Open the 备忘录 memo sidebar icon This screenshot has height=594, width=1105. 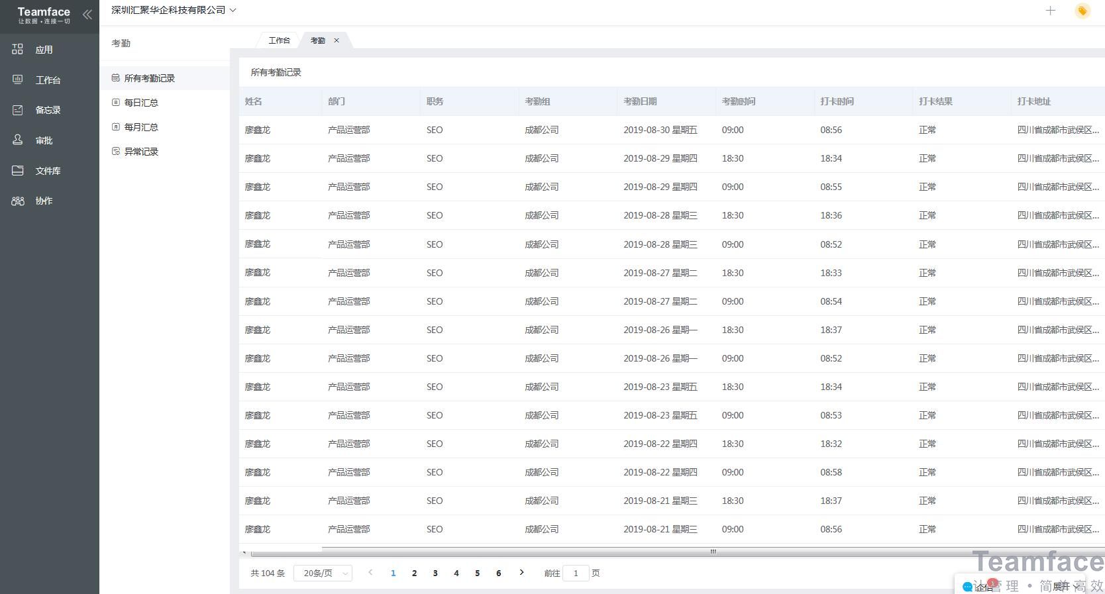(18, 110)
